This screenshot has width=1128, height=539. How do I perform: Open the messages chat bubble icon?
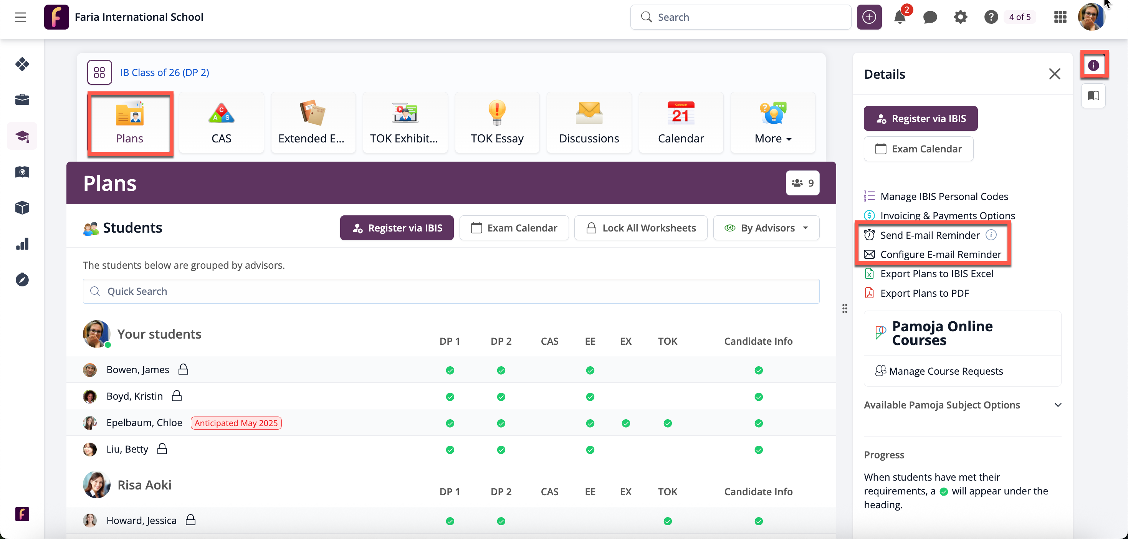pyautogui.click(x=930, y=18)
